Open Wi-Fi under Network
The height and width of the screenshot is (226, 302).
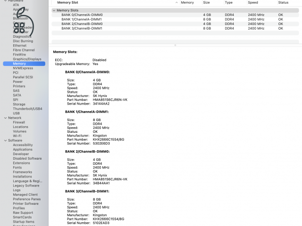[17, 136]
